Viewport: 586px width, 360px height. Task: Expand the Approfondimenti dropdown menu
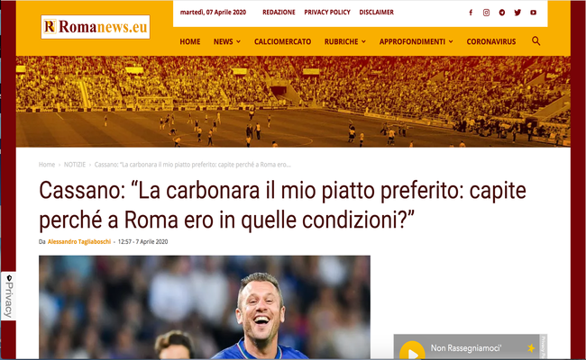pyautogui.click(x=416, y=41)
